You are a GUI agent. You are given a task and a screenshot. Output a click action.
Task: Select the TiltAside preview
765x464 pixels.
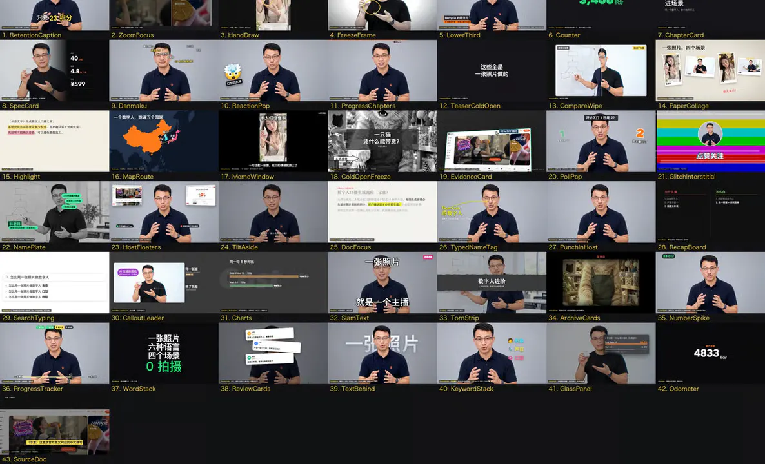coord(273,211)
